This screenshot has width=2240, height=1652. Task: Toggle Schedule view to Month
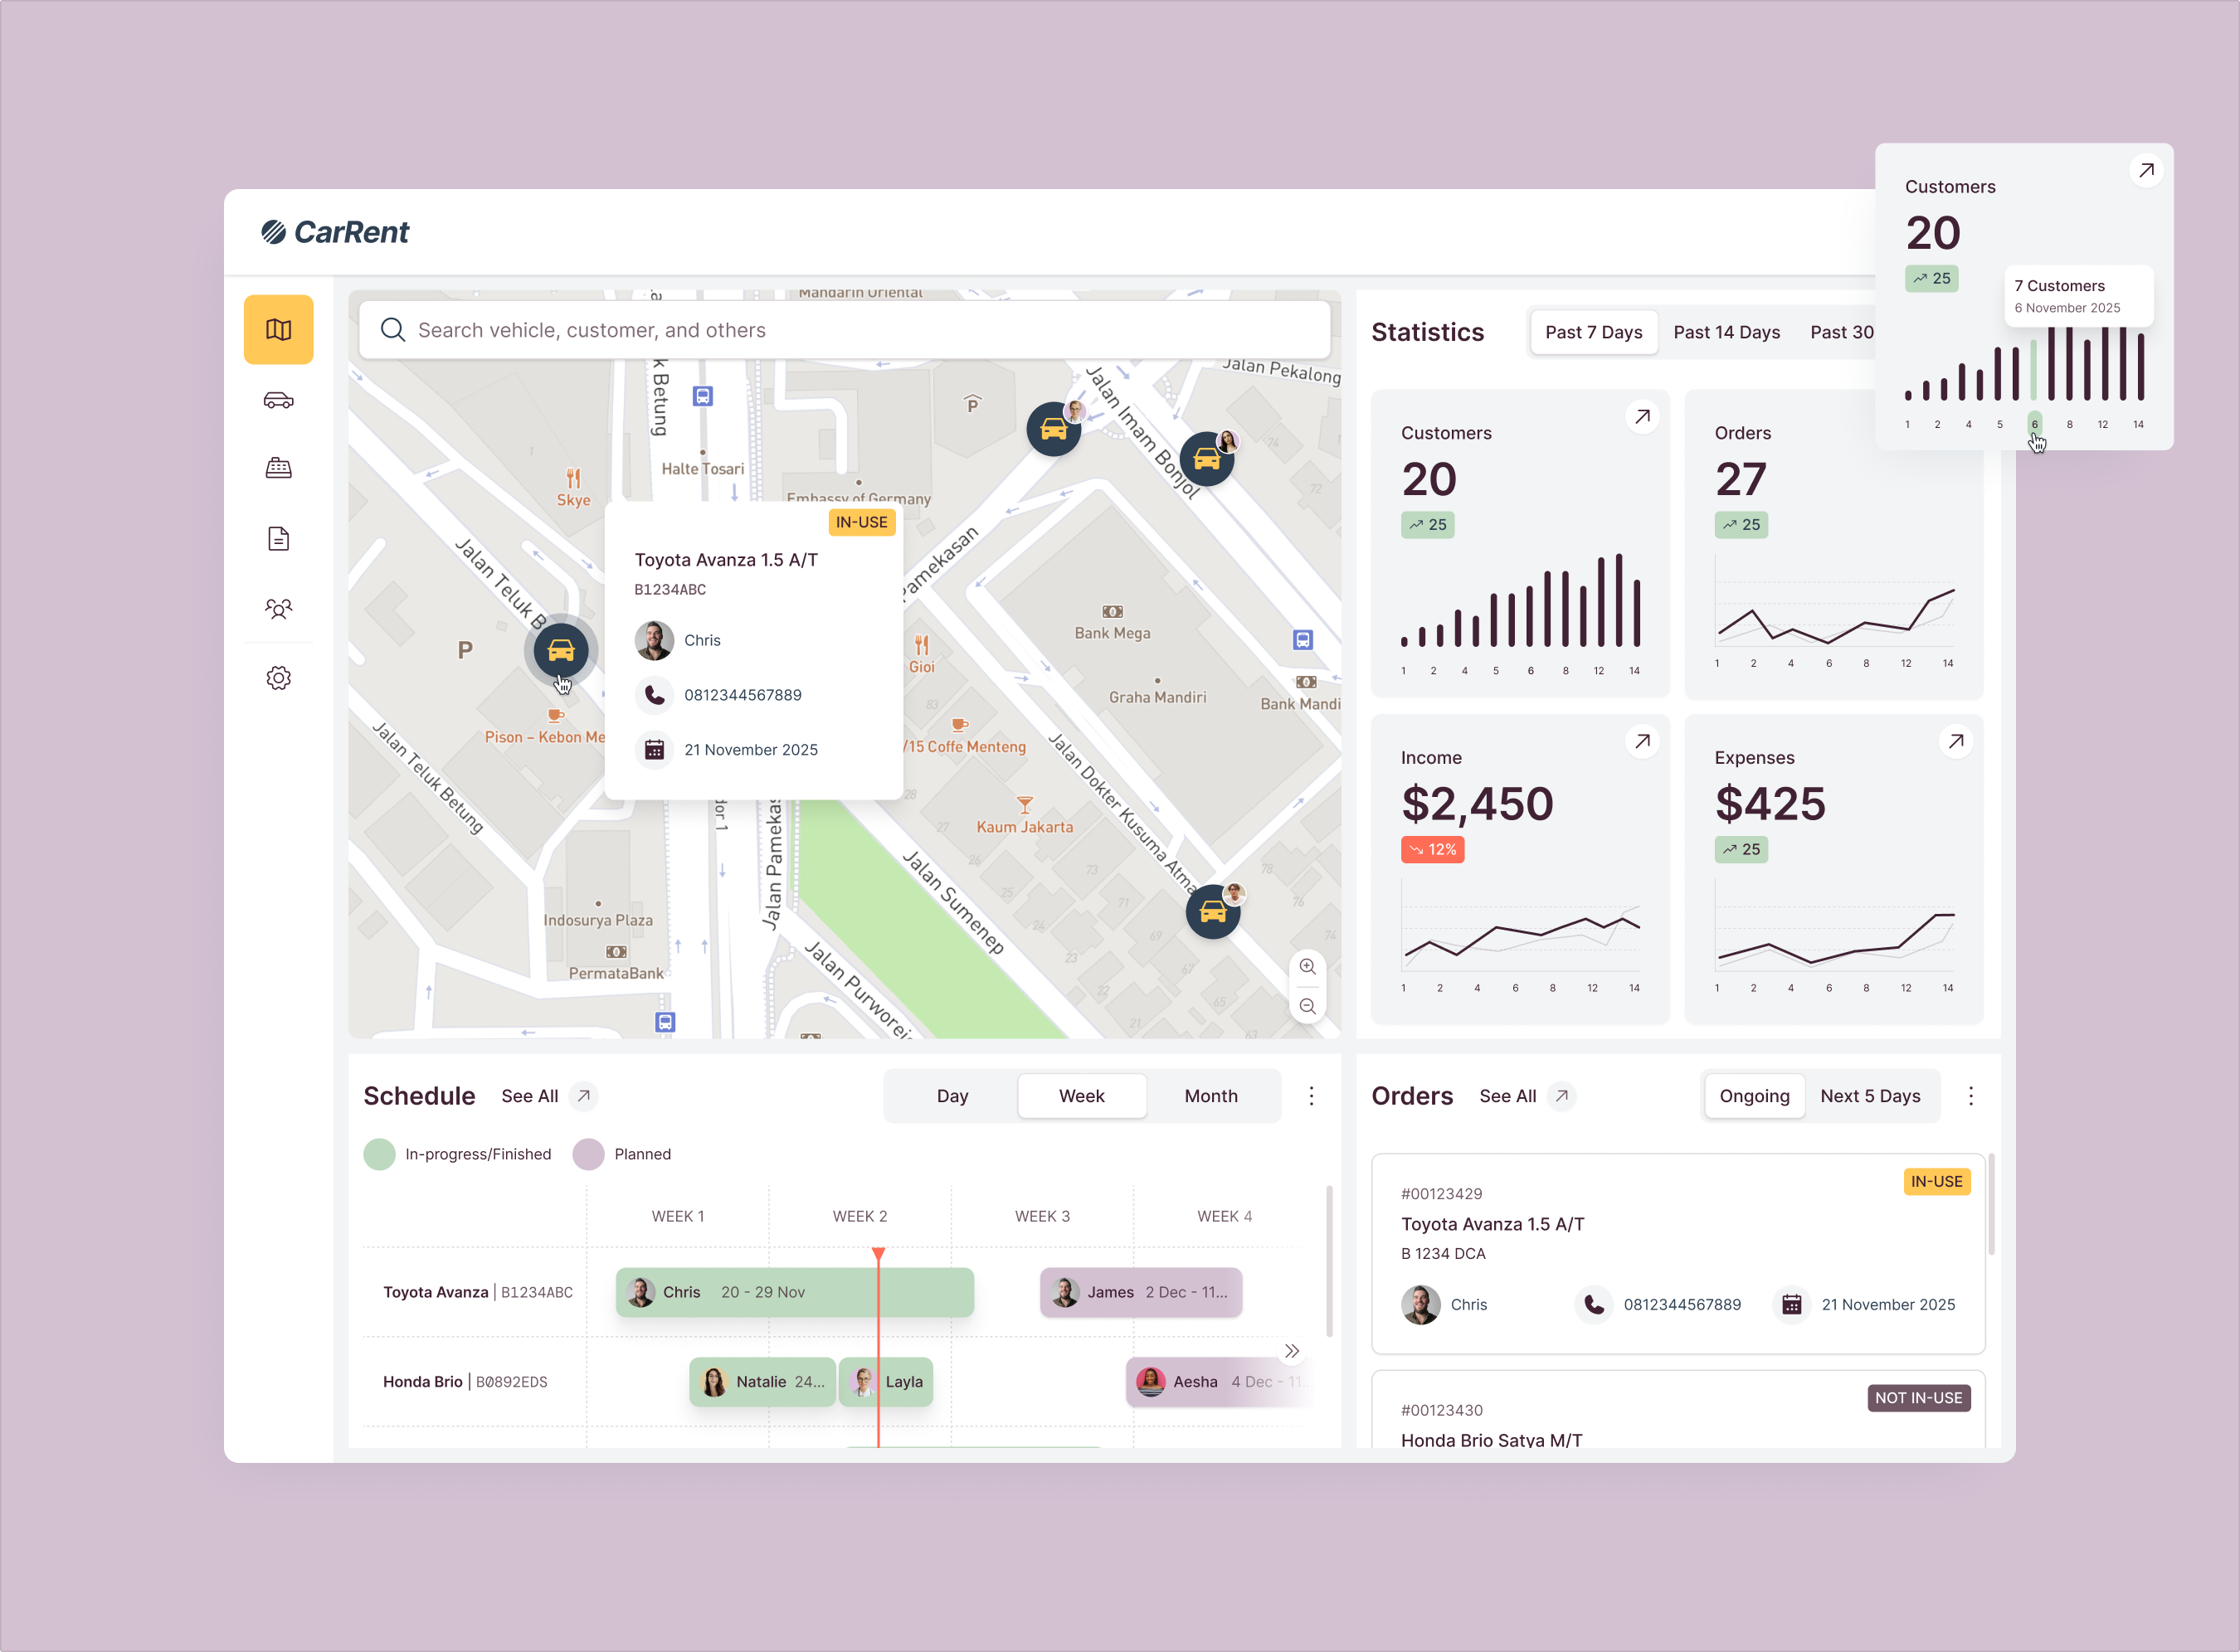(x=1211, y=1096)
